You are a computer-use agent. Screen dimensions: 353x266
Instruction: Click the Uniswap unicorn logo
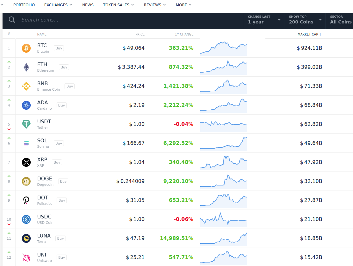(26, 257)
